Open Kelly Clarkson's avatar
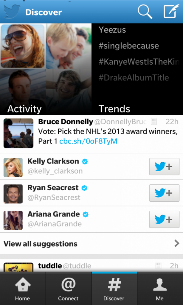The image size is (183, 305). (13, 167)
